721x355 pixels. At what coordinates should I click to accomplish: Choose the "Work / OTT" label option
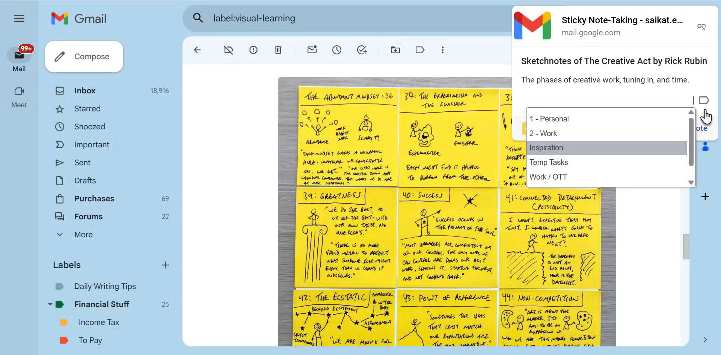point(606,177)
